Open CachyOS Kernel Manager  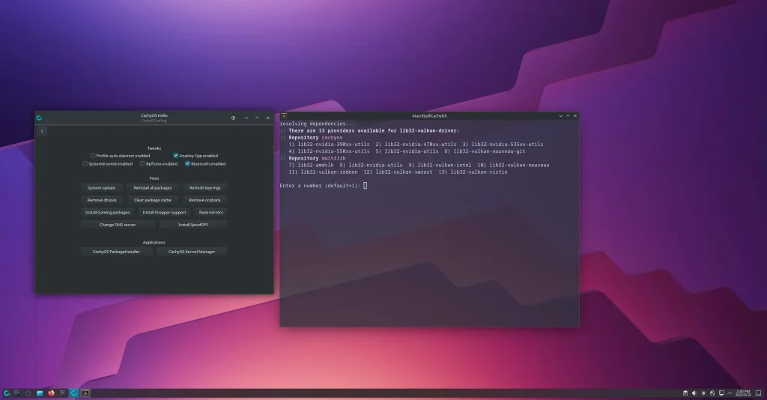tap(192, 252)
